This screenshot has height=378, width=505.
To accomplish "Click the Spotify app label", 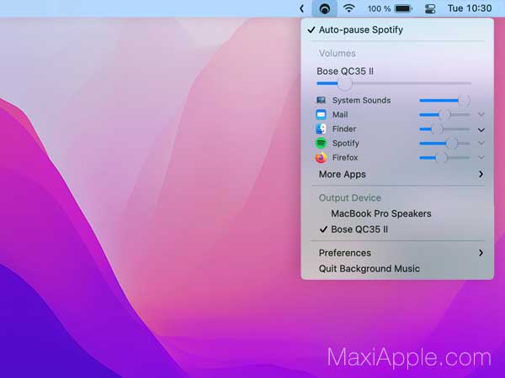I will [346, 144].
